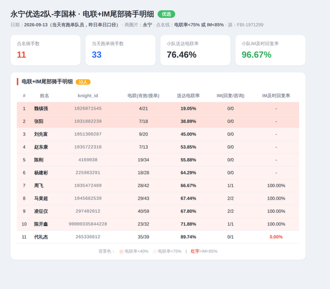
Task: Click the green 优选 badge beside the title
Action: 166,14
